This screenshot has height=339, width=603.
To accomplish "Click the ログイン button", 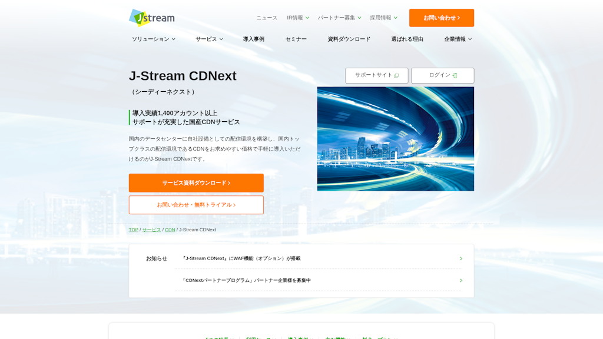I will 442,75.
